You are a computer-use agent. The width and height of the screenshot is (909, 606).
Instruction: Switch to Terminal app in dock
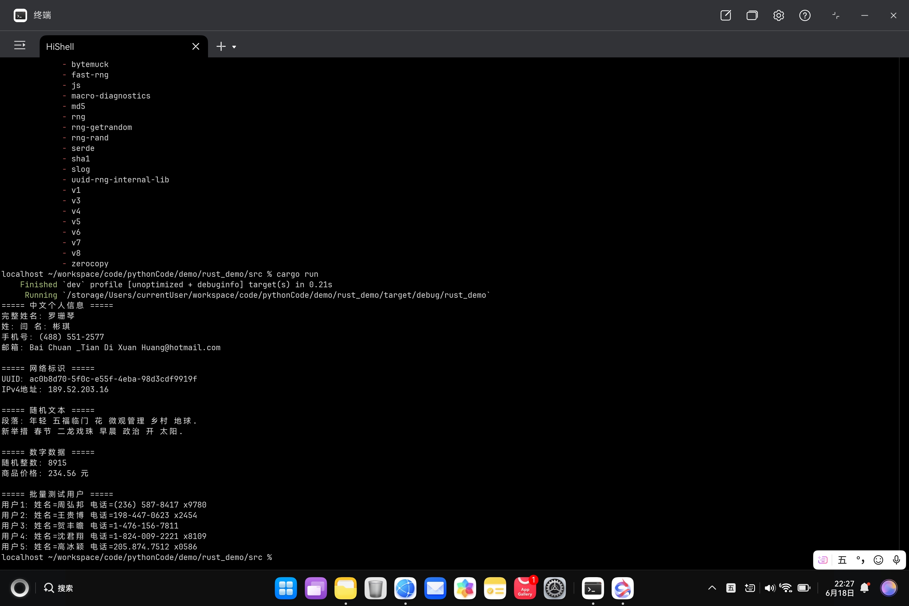[593, 588]
